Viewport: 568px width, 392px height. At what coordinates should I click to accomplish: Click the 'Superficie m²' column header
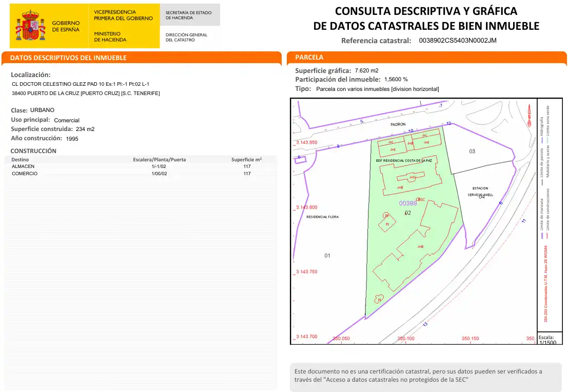247,160
